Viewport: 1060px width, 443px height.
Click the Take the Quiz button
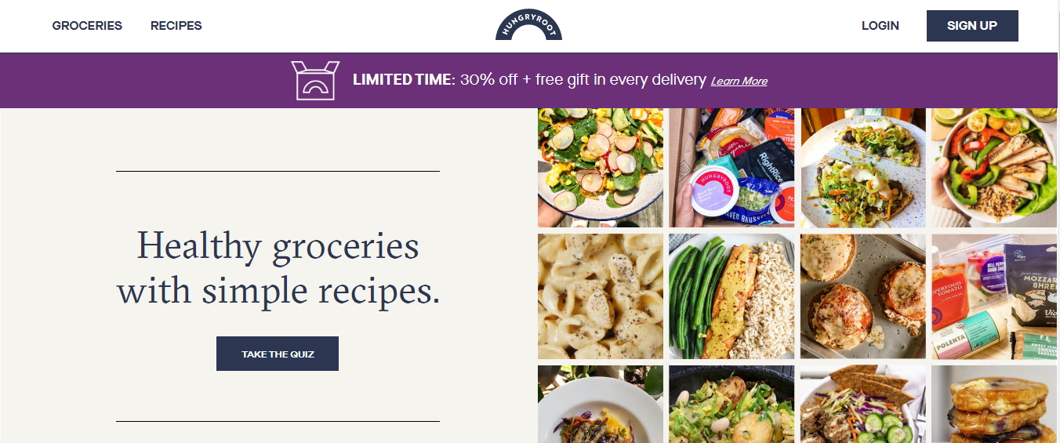(x=278, y=354)
